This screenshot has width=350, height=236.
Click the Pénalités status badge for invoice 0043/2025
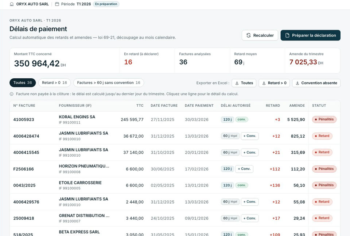[324, 185]
